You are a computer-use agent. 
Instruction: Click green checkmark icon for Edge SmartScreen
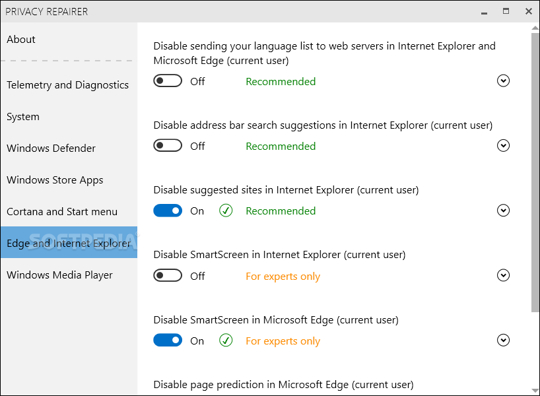pos(226,340)
